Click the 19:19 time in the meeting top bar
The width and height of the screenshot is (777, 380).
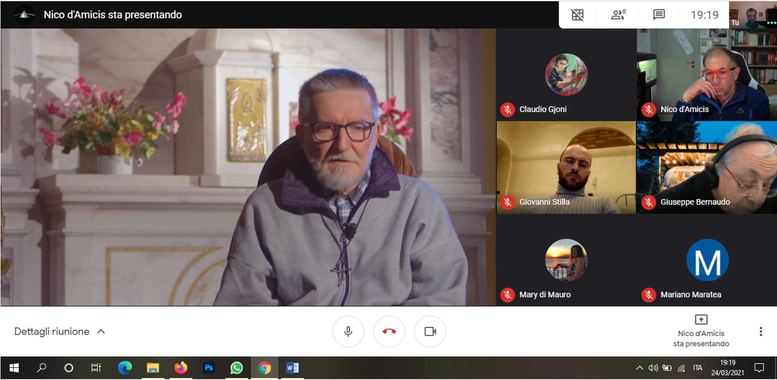point(704,15)
